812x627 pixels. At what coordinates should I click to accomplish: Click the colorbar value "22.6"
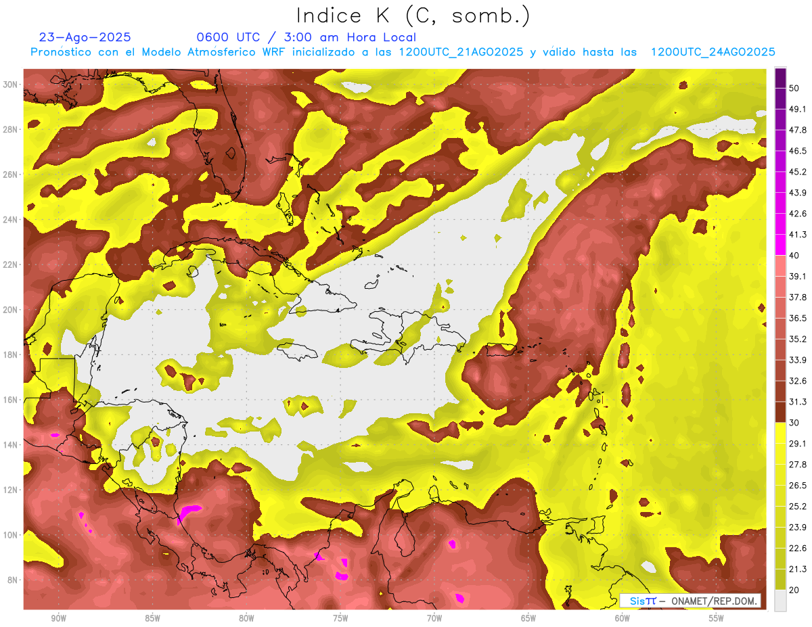798,549
